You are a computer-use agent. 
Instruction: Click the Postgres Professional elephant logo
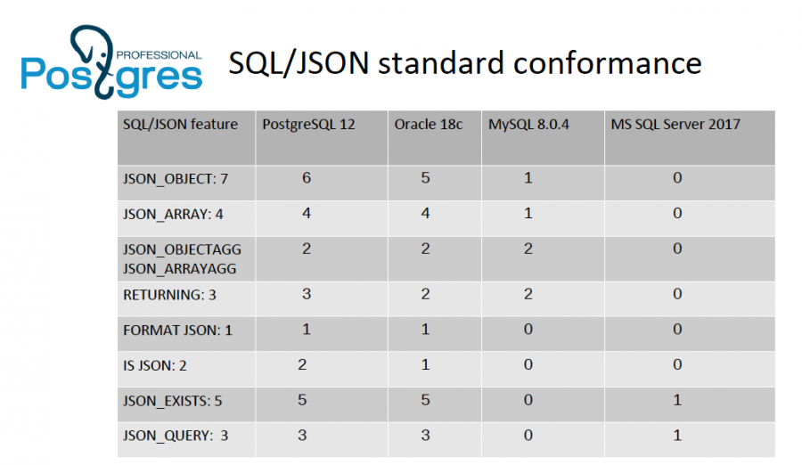(x=111, y=62)
